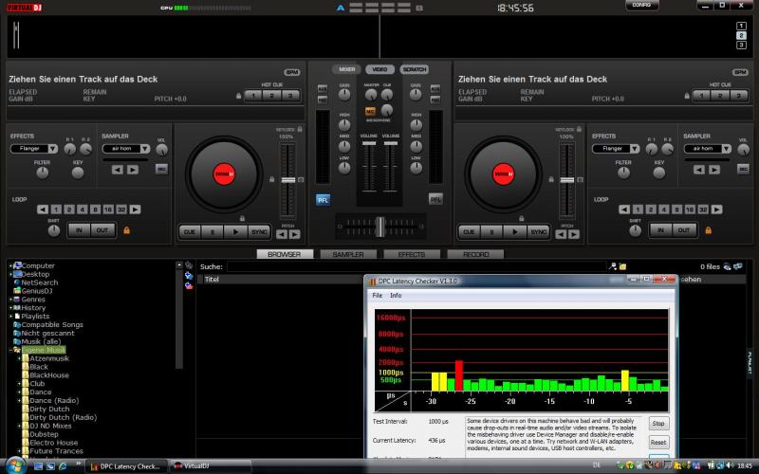Viewport: 759px width, 474px height.
Task: Open the right deck air horn sampler dropdown
Action: point(726,149)
